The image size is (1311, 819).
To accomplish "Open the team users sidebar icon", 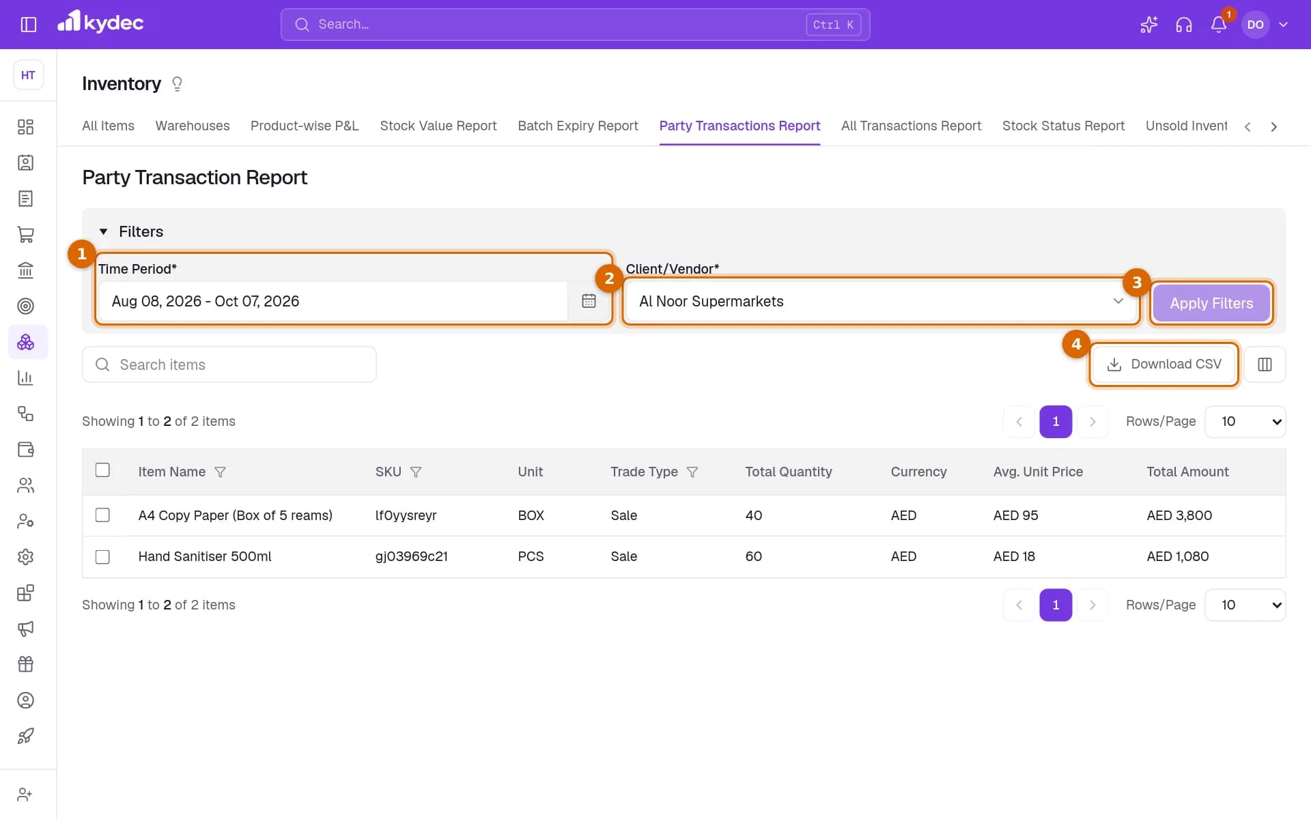I will pyautogui.click(x=25, y=485).
